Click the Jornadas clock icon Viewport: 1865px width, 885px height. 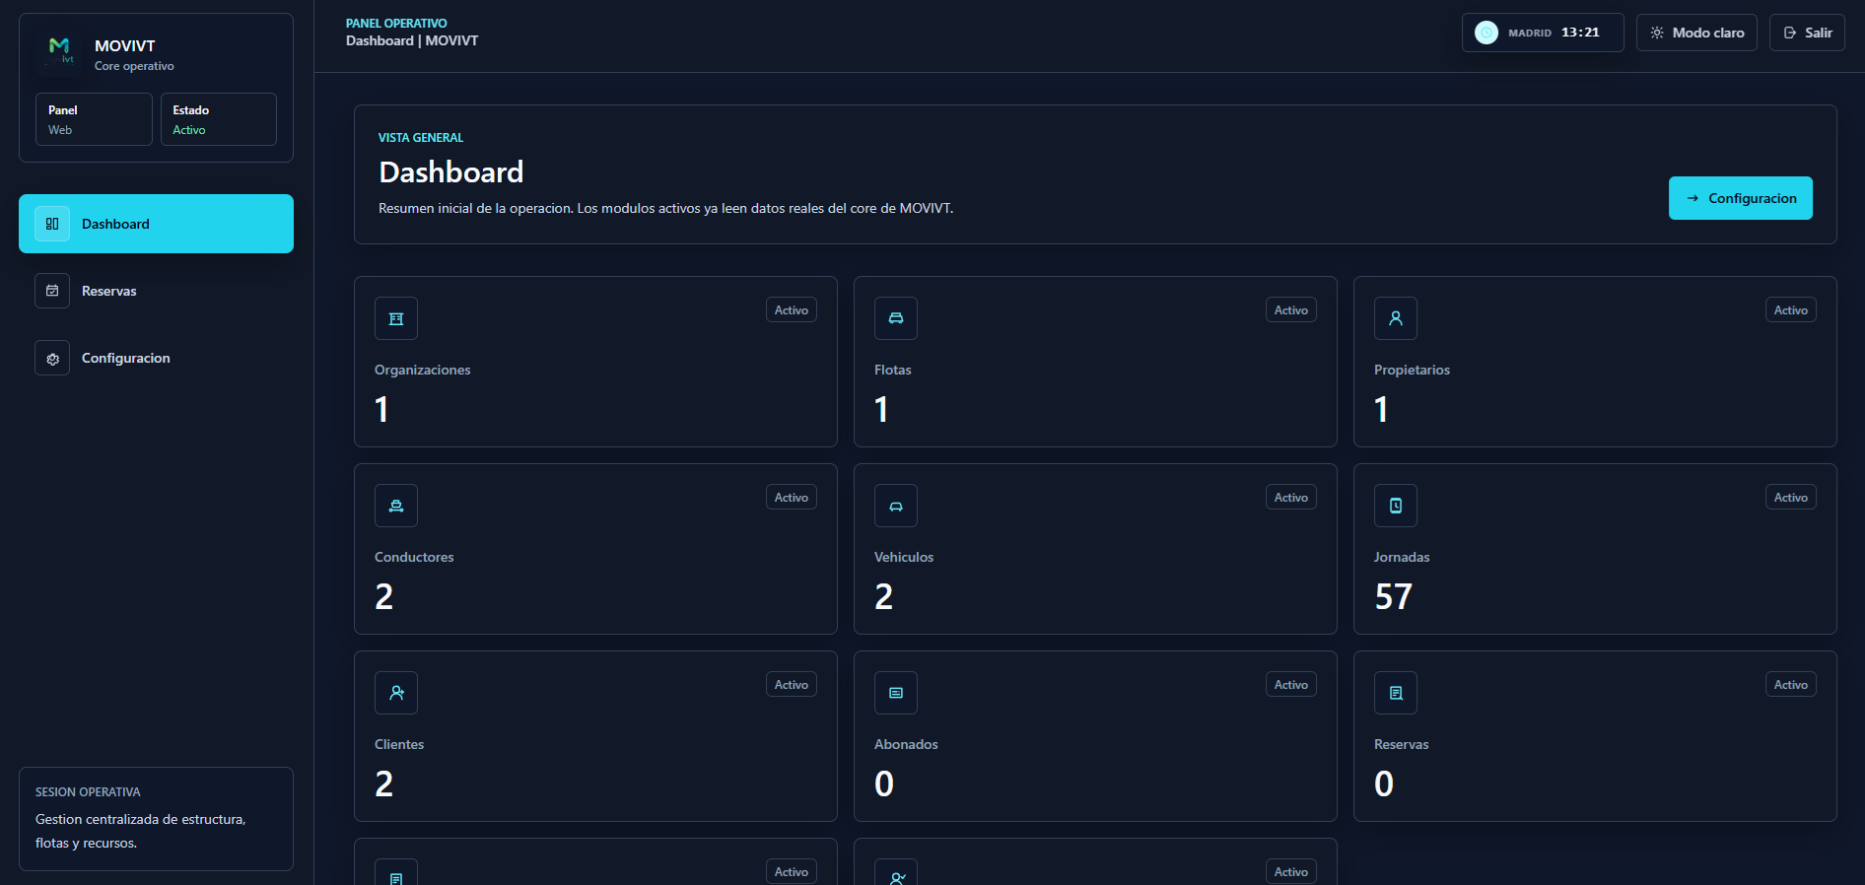[x=1396, y=506]
